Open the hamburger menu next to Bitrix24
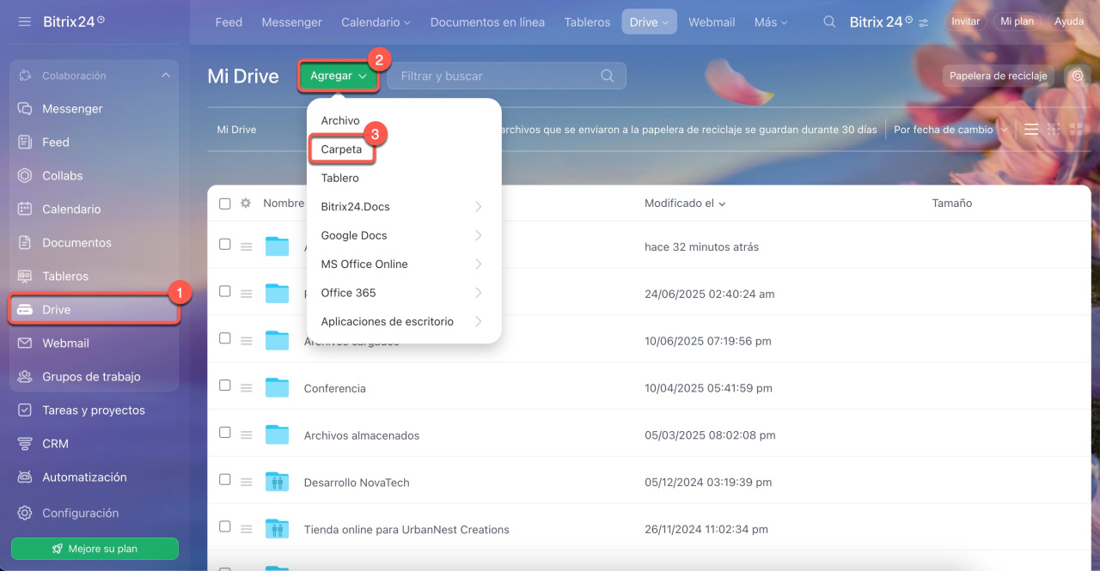1100x571 pixels. tap(24, 21)
